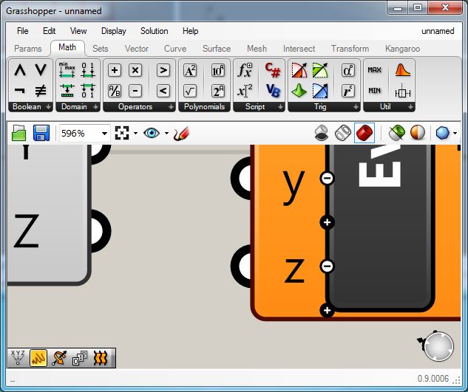Insert the alpha Degrees component
The width and height of the screenshot is (468, 392).
(x=348, y=70)
